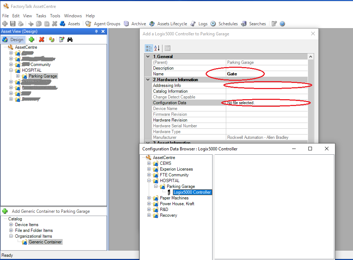Expand FTE Community in Data Browser
This screenshot has height=260, width=353.
[x=149, y=175]
